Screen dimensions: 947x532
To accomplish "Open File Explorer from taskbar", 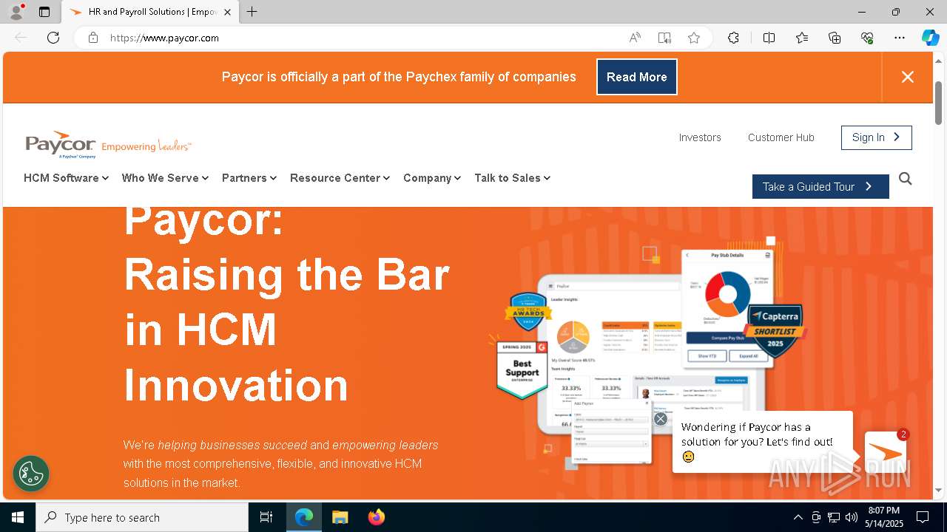I will point(340,517).
